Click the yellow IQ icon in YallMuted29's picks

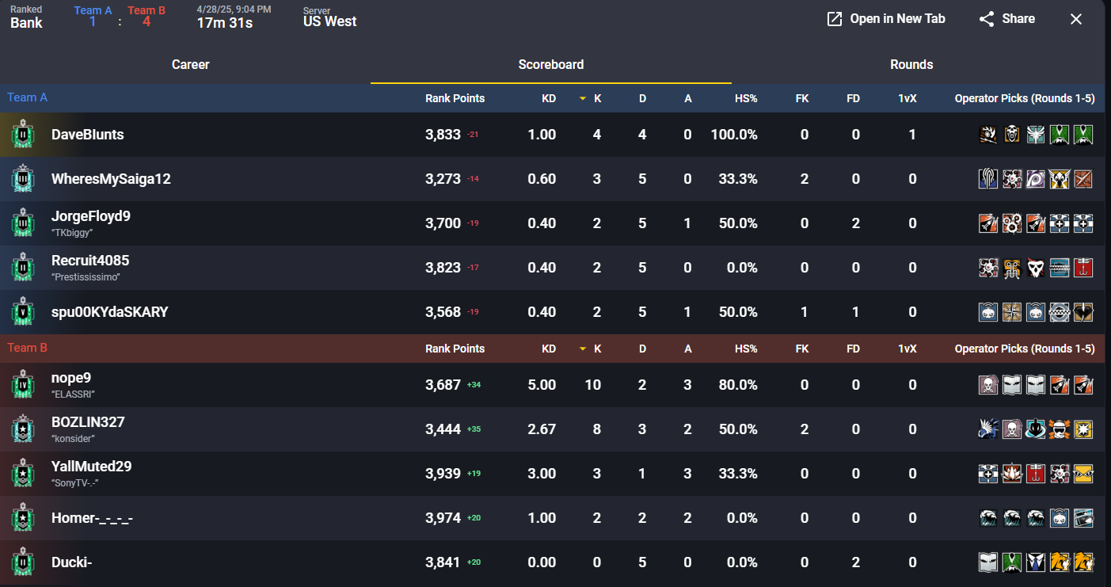click(x=1083, y=473)
